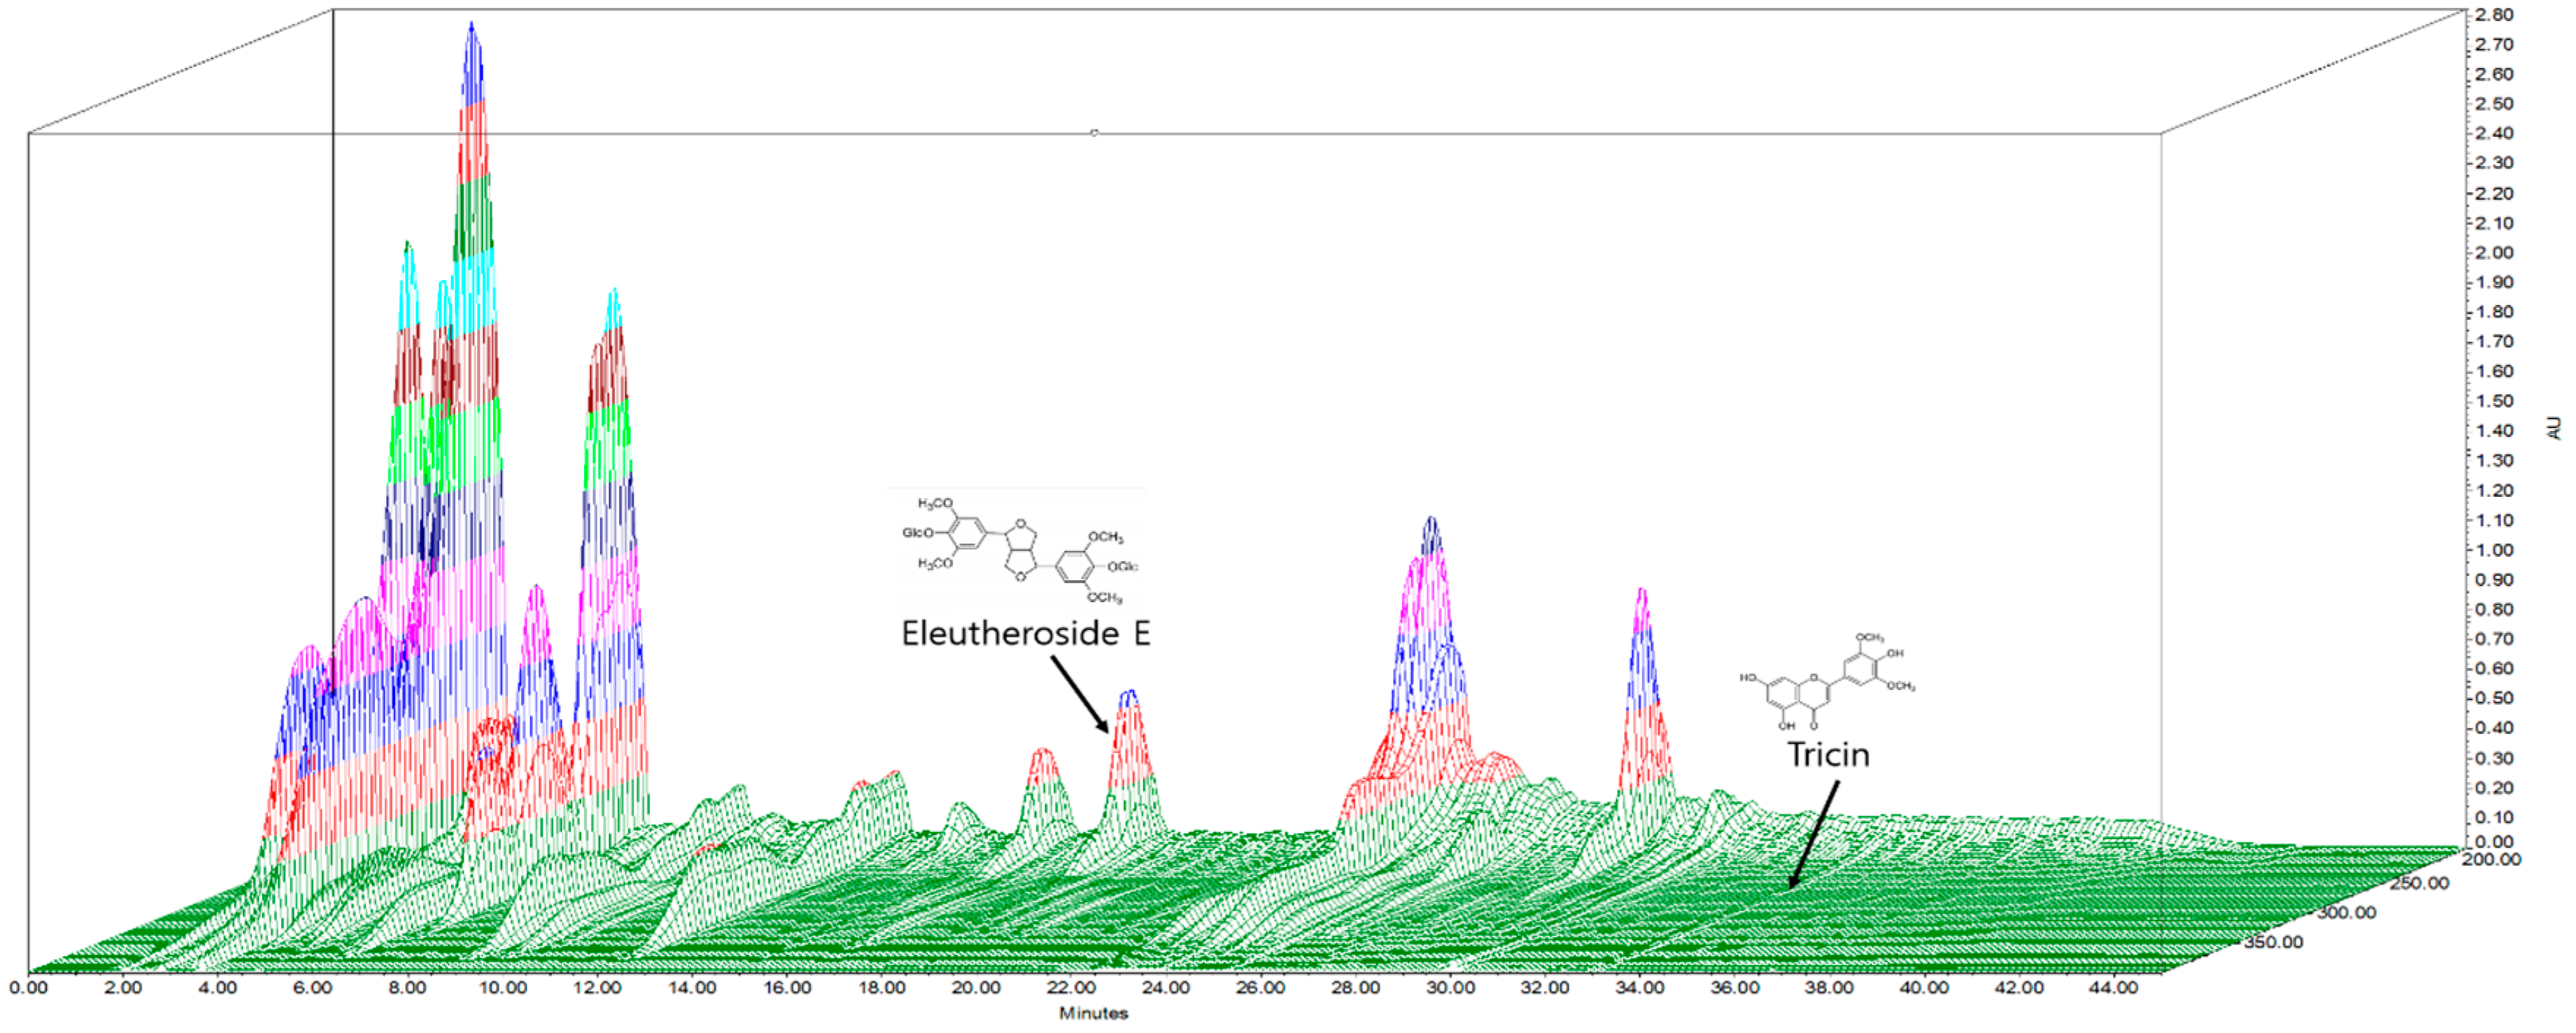Click the 24.00 tick on the Minutes axis
This screenshot has width=2576, height=1033.
click(1165, 988)
